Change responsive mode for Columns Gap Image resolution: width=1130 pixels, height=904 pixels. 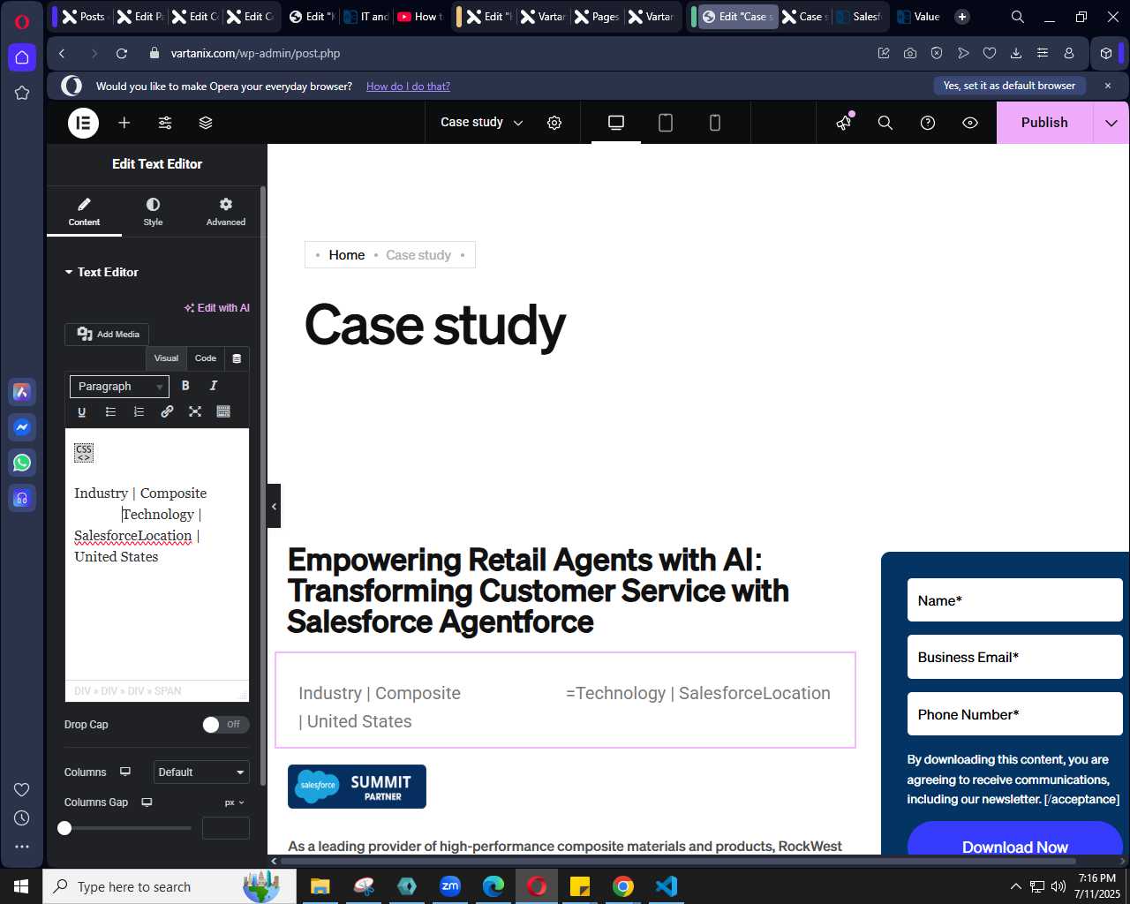(147, 802)
